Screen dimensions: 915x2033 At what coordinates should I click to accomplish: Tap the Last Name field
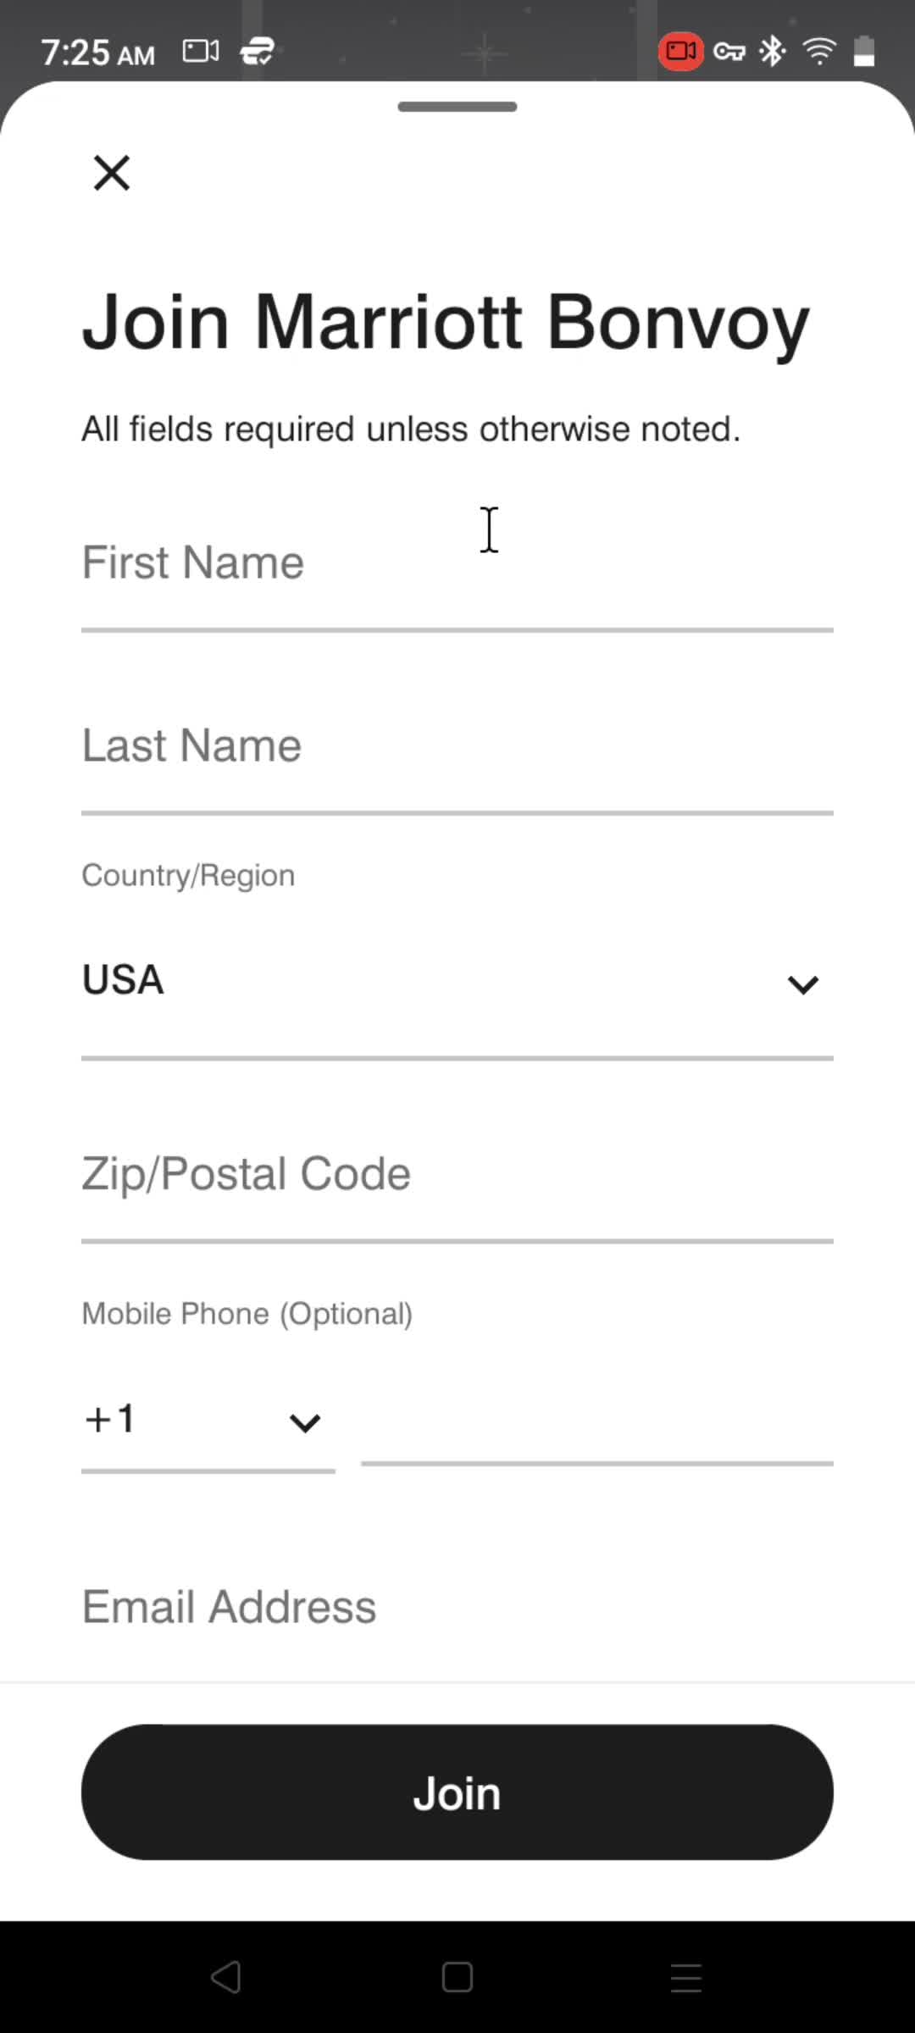click(x=457, y=747)
